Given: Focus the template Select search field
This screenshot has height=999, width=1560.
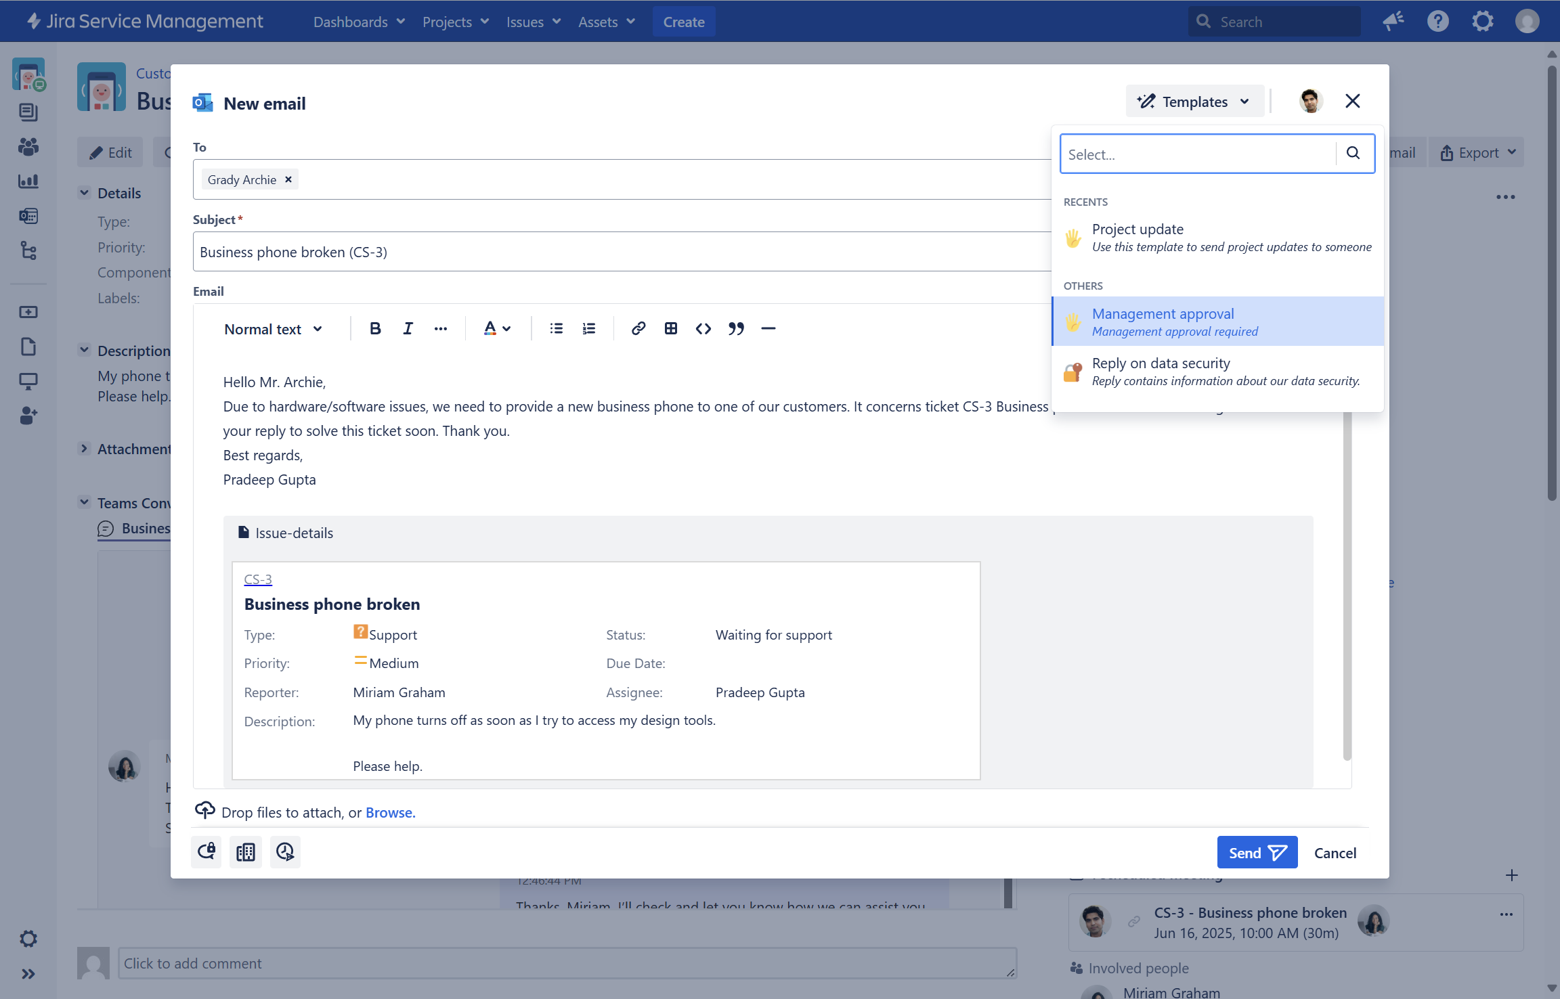Looking at the screenshot, I should tap(1197, 154).
